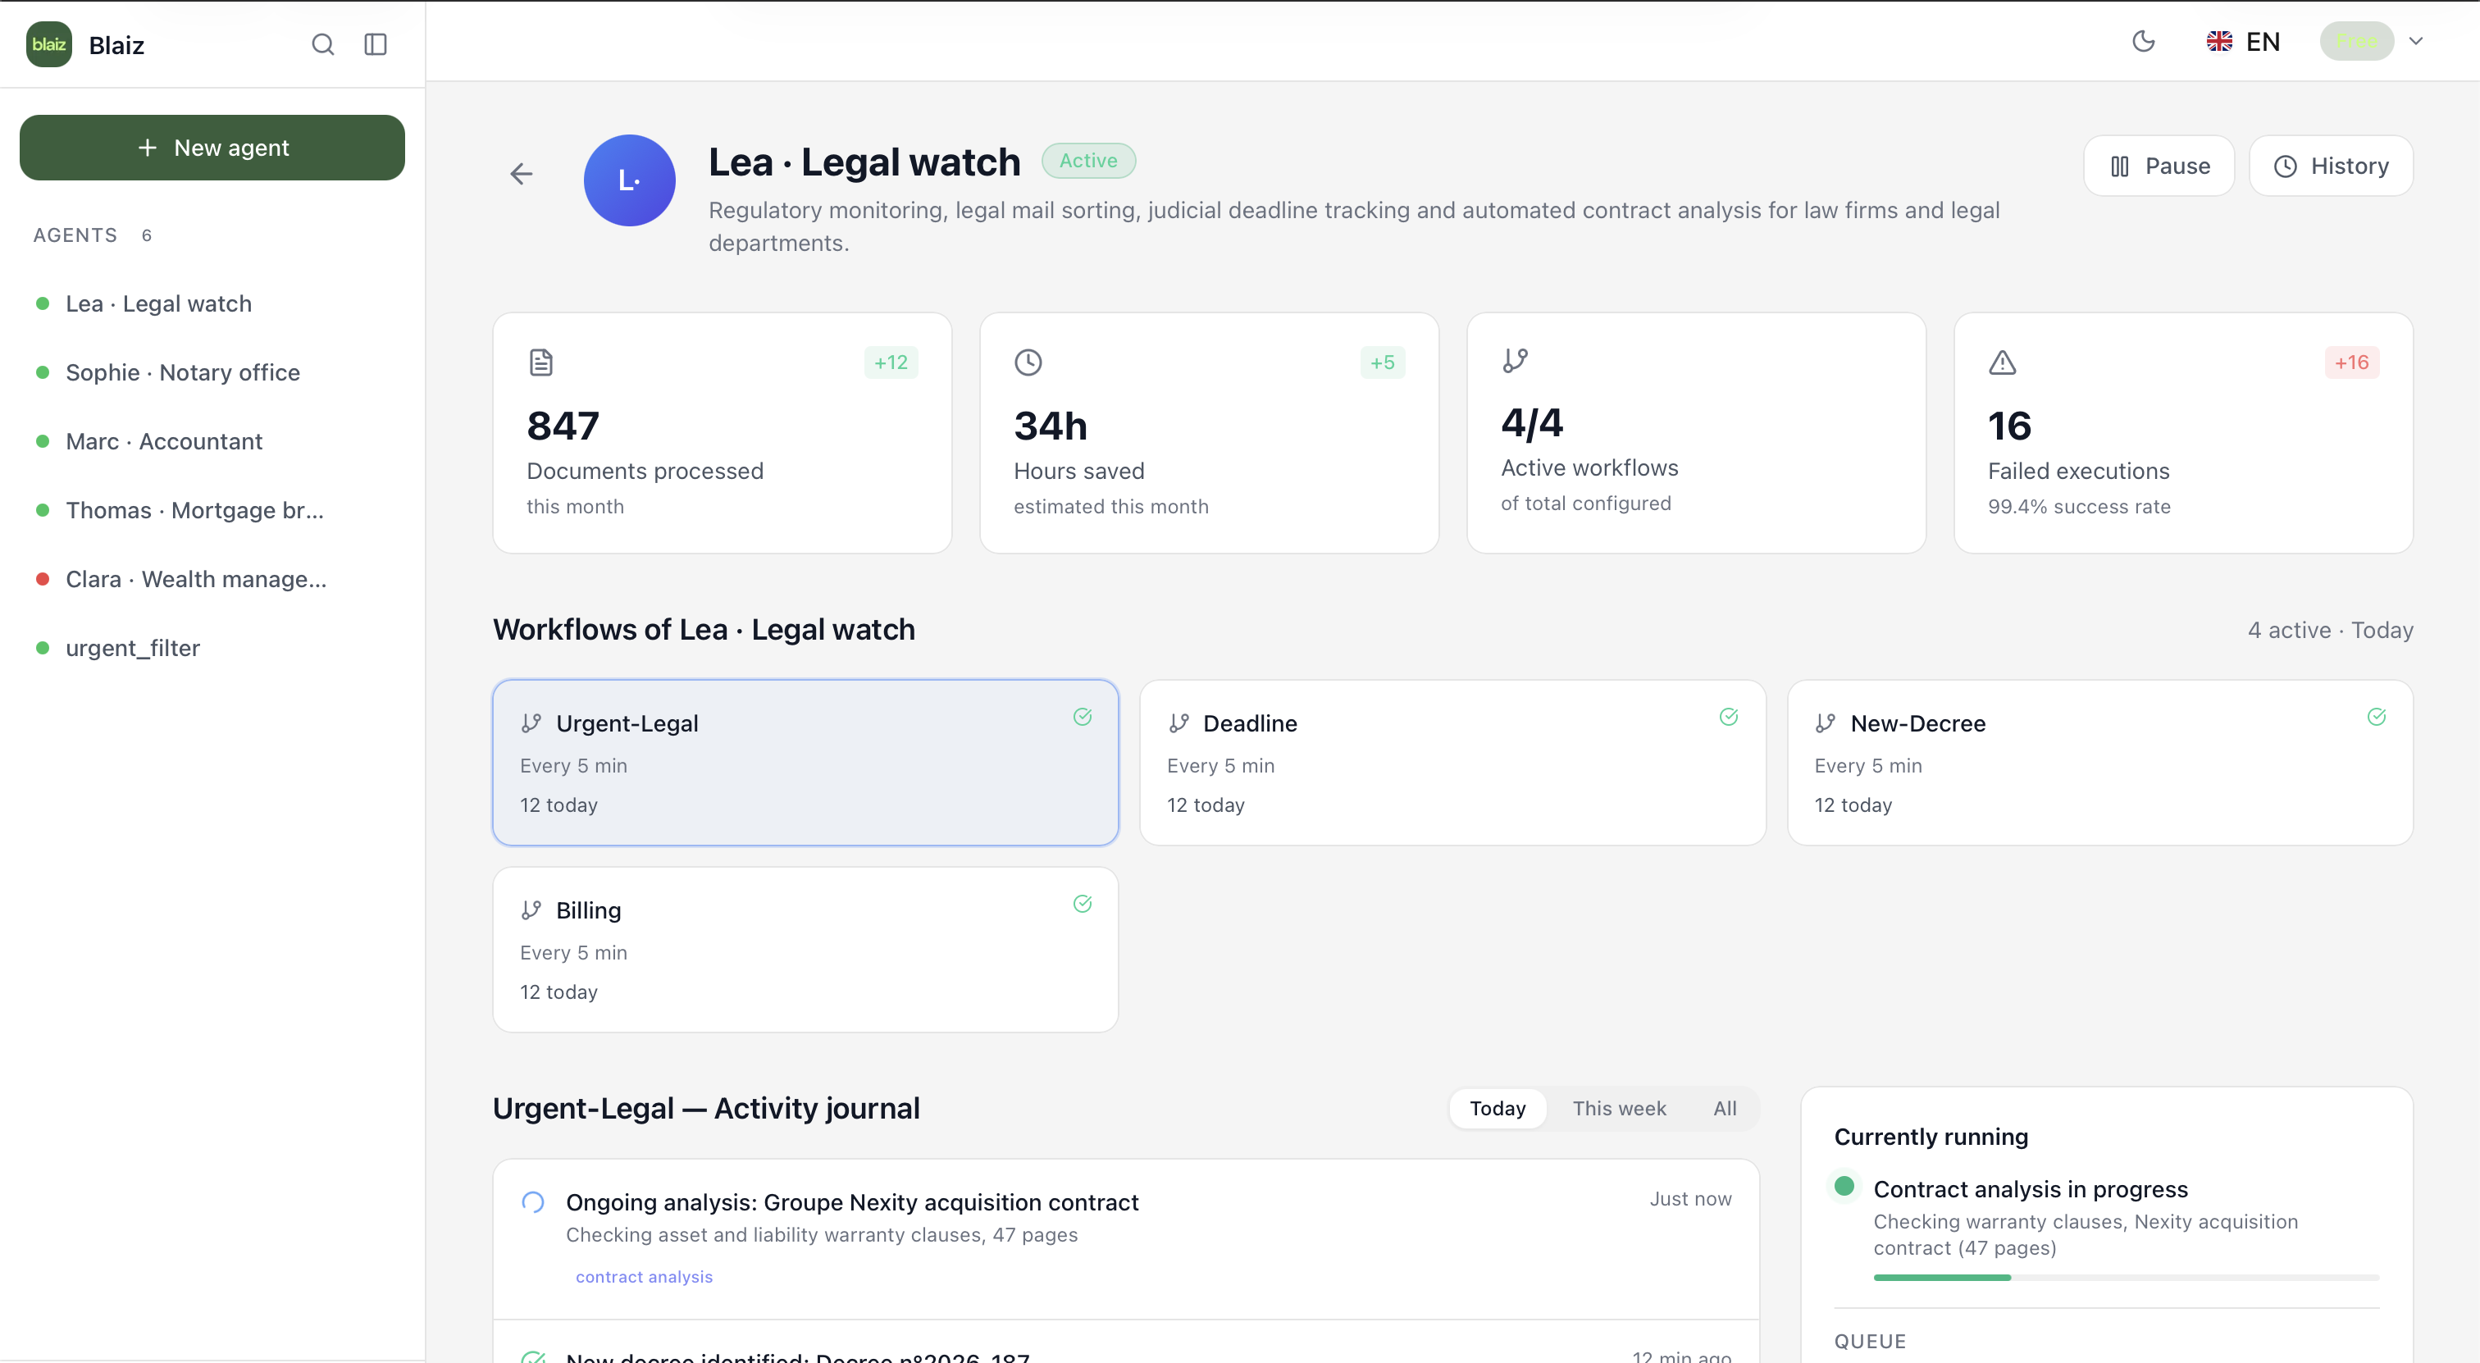Open the EN language selector
Viewport: 2480px width, 1363px height.
(2243, 41)
